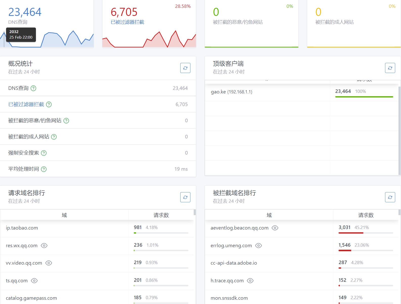Open 已被过滤器拦截 link in top card

click(127, 22)
